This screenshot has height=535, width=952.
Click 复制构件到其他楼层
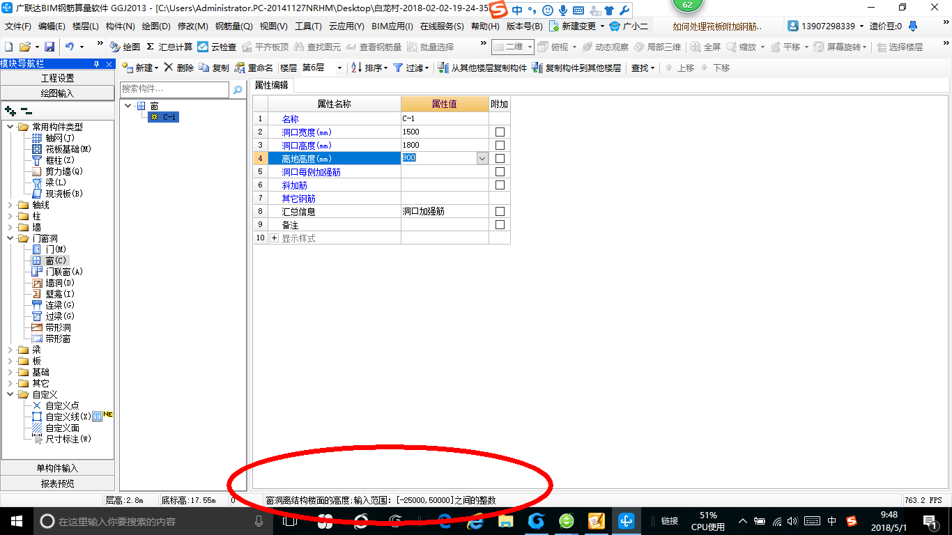point(576,68)
